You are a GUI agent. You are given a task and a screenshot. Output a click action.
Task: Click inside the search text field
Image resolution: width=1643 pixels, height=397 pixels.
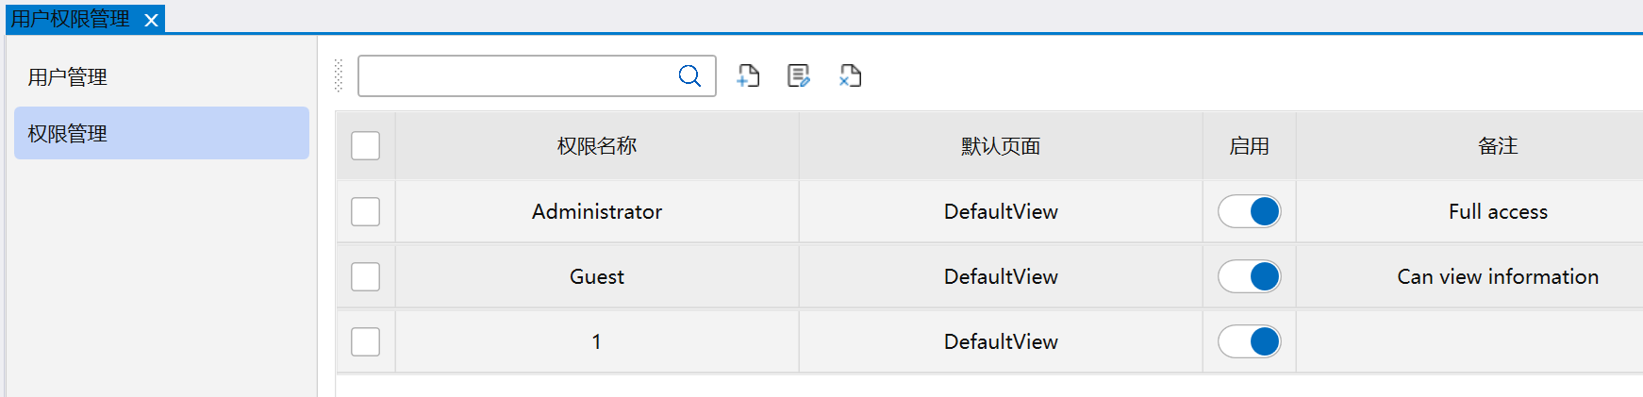point(514,76)
